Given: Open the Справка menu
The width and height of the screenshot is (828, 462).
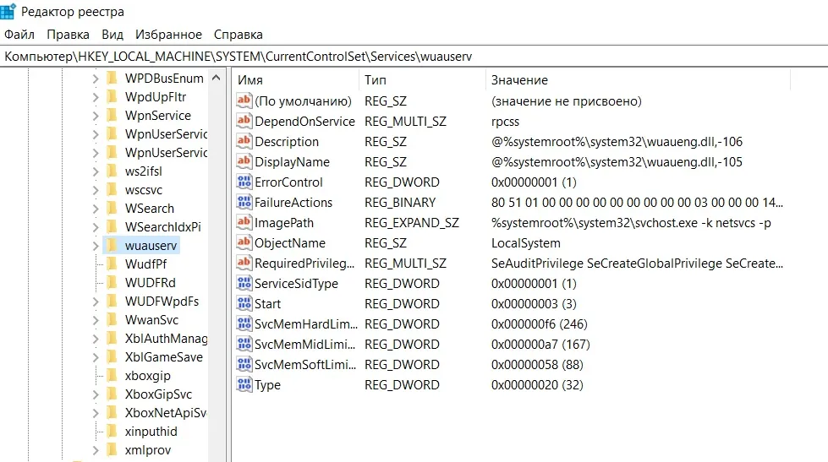Looking at the screenshot, I should [239, 35].
